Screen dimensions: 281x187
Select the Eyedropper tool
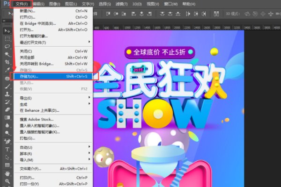7,70
